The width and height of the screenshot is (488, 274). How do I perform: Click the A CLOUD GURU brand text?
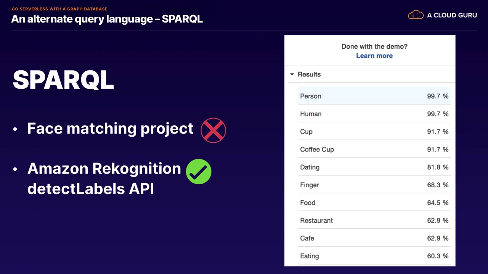[452, 15]
